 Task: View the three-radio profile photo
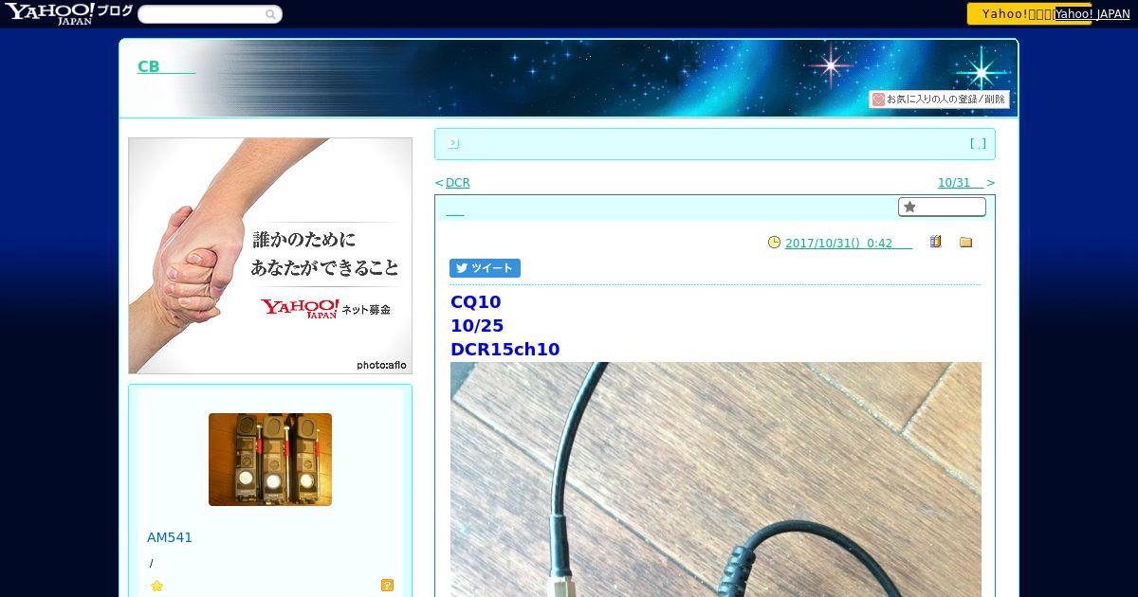(x=270, y=460)
